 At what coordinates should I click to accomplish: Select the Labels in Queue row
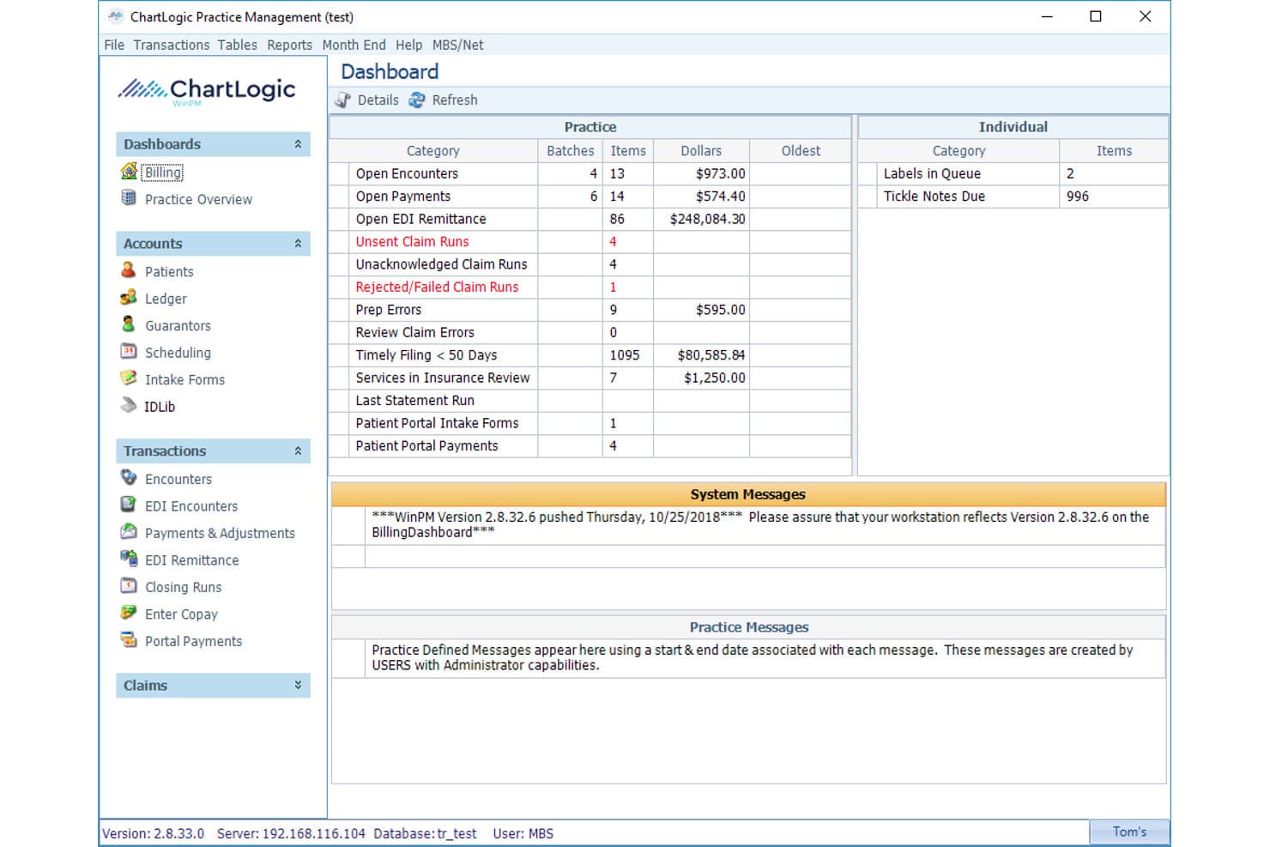[x=1013, y=173]
